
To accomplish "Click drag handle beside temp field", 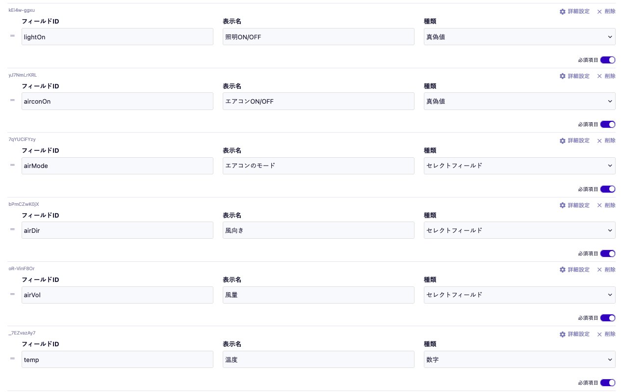I will click(12, 359).
